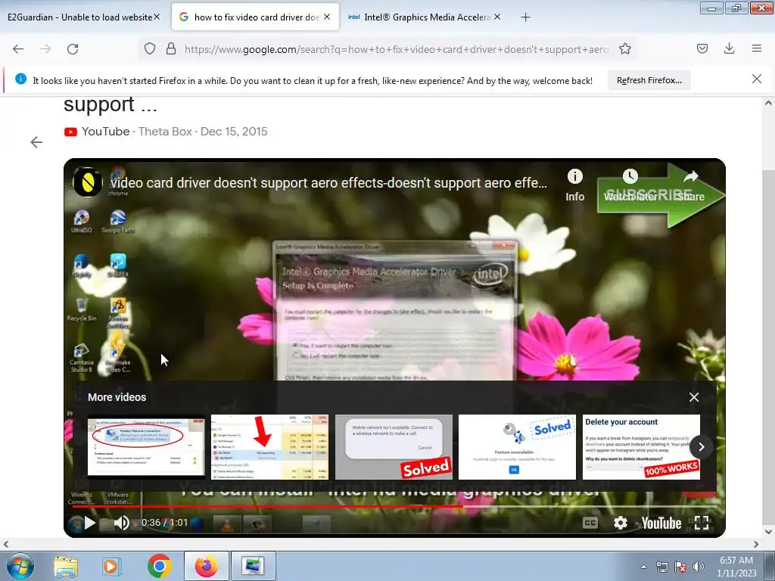Click the horizontal scrollbar right arrow
Screen dimensions: 775x581
(x=756, y=544)
